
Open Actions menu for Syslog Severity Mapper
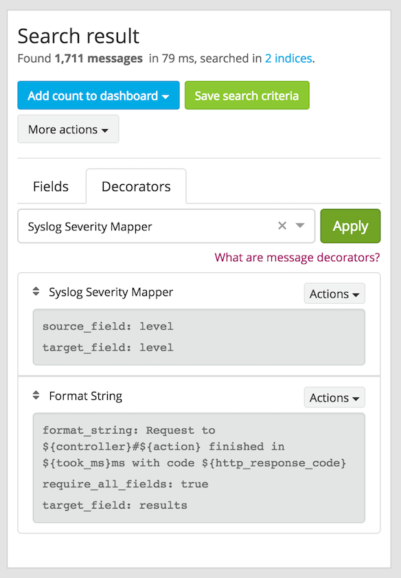coord(334,293)
